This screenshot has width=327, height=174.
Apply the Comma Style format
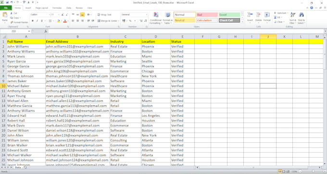(x=135, y=21)
